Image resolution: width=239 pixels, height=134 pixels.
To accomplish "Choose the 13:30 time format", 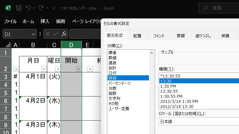I will [199, 81].
